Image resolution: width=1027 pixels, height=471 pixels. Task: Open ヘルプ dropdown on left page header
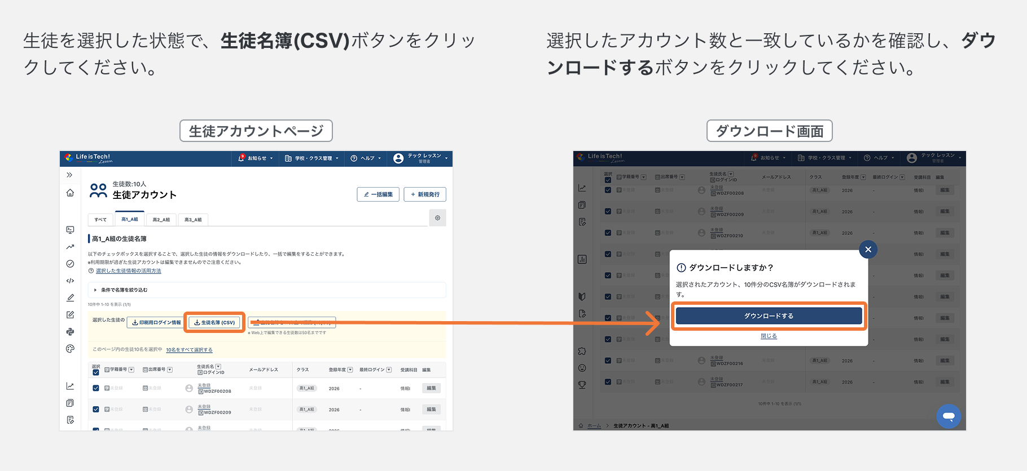[366, 158]
